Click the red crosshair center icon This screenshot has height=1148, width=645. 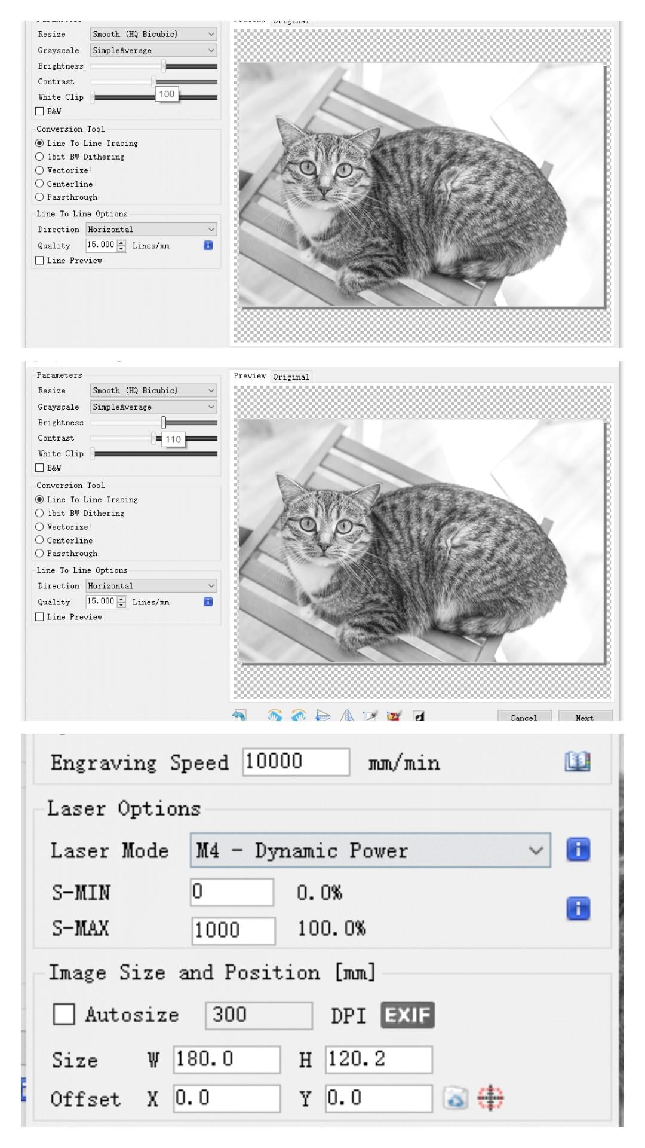coord(490,1098)
